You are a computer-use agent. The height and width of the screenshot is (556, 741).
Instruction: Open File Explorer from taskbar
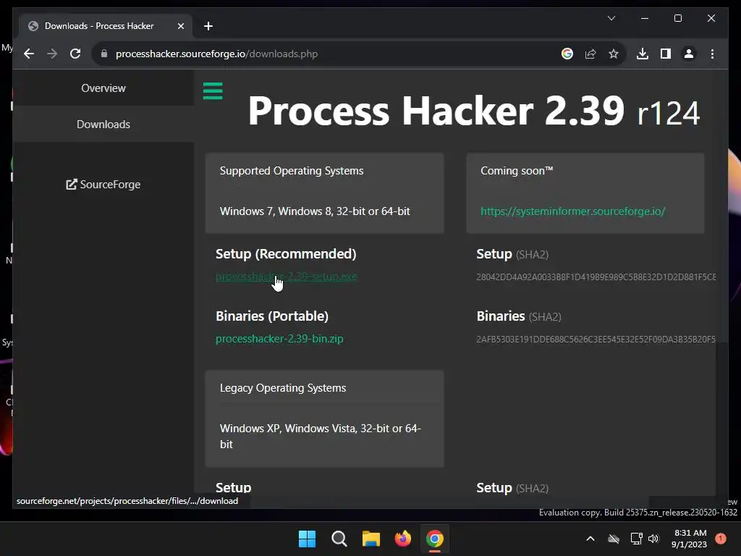click(371, 539)
